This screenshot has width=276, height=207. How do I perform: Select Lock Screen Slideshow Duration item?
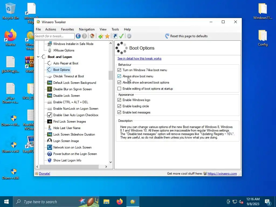(x=74, y=134)
